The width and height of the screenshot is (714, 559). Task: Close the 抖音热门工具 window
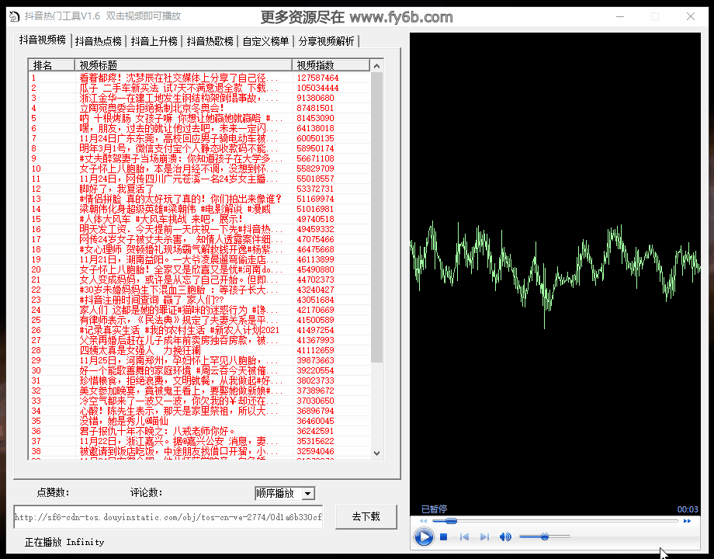690,16
